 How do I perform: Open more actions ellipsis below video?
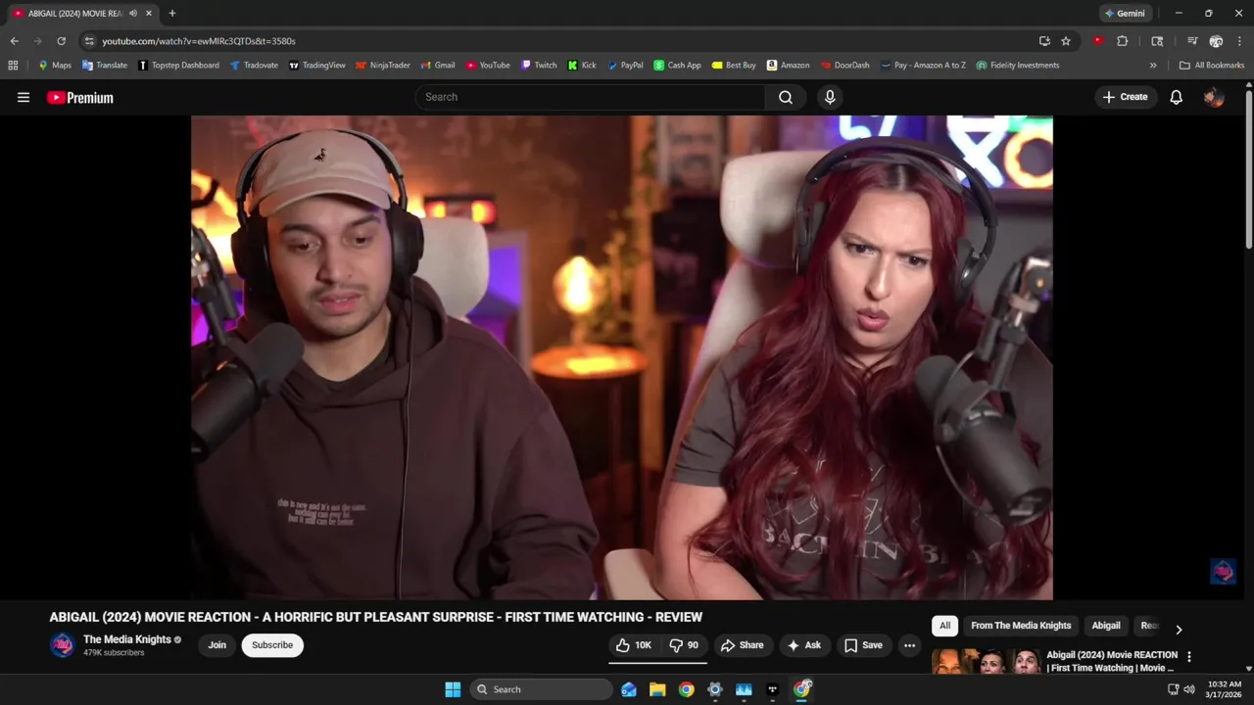coord(909,645)
